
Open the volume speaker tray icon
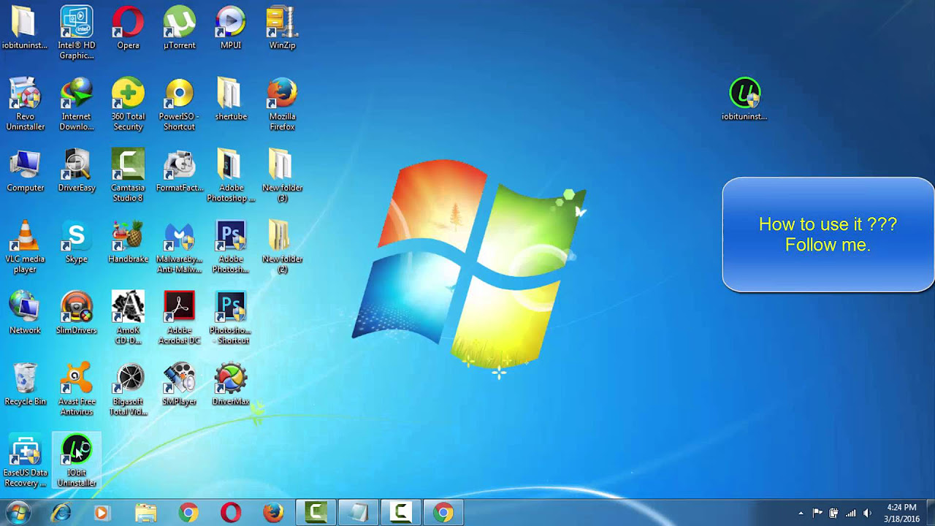click(x=867, y=513)
